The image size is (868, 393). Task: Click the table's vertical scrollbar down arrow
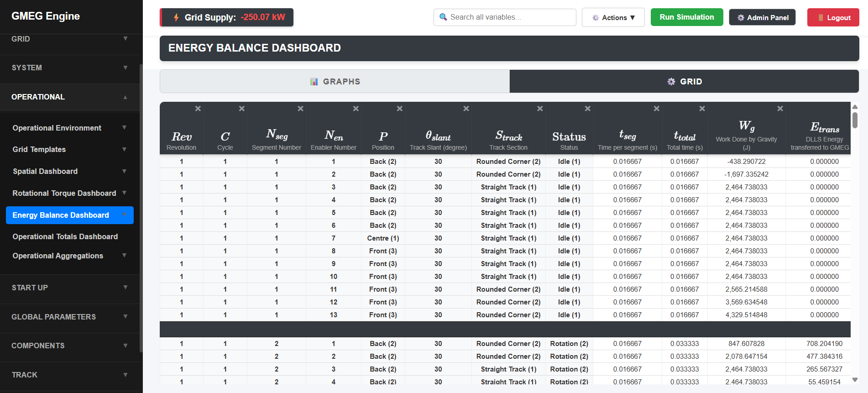pos(855,380)
